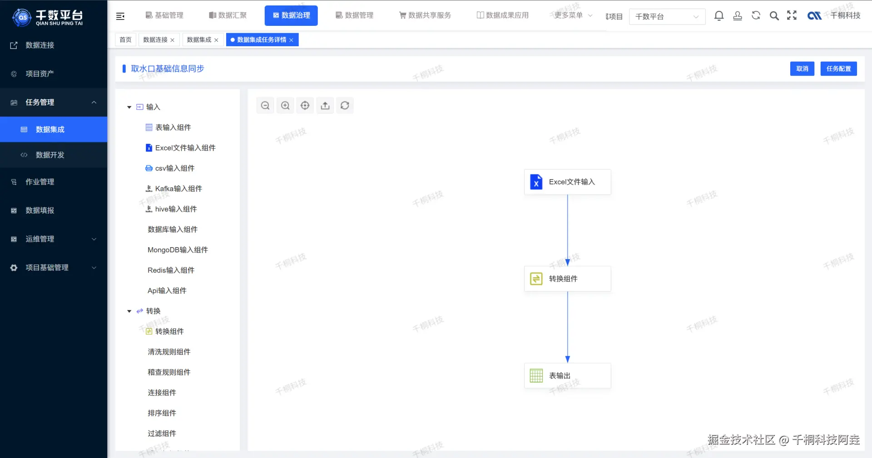
Task: Open the 数据管理 top menu
Action: tap(354, 15)
